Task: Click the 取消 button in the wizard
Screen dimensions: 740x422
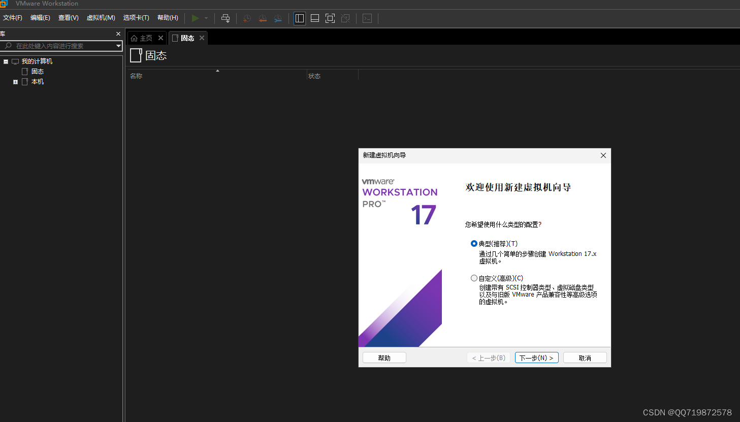Action: 585,358
